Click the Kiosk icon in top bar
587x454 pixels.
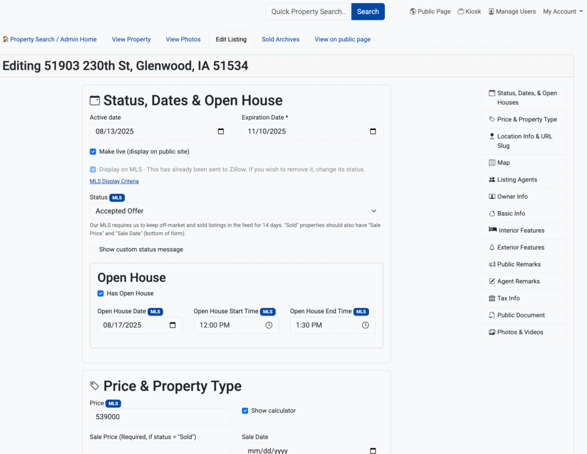click(x=460, y=11)
